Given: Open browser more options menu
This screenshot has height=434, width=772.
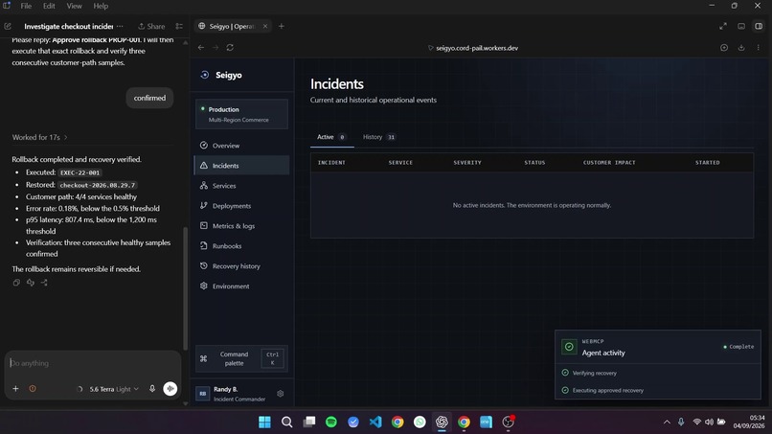Looking at the screenshot, I should click(x=759, y=47).
